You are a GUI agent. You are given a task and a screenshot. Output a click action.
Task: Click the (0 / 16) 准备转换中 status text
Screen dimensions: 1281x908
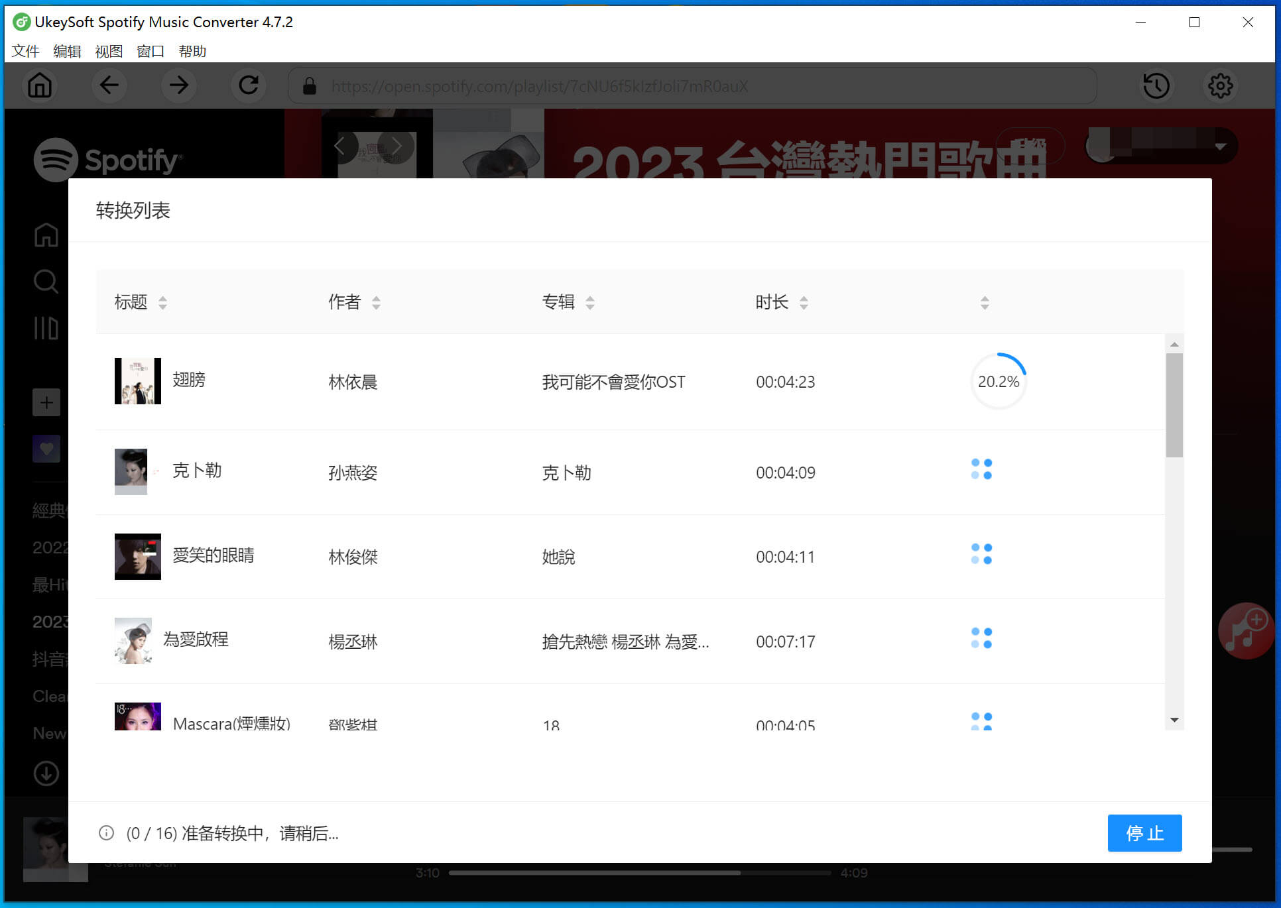click(233, 834)
